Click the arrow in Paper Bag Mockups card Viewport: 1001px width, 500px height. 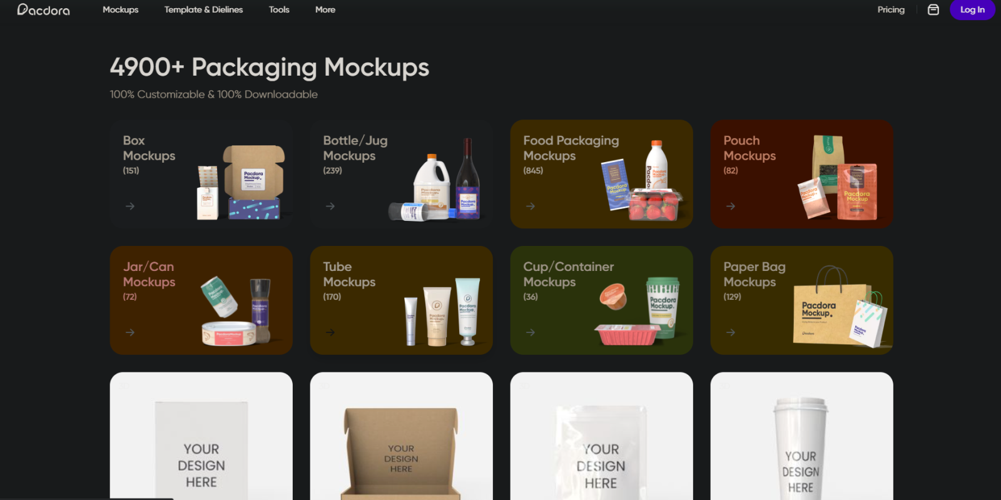pyautogui.click(x=731, y=332)
